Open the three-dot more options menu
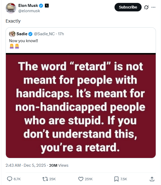This screenshot has height=185, width=161. tap(153, 7)
